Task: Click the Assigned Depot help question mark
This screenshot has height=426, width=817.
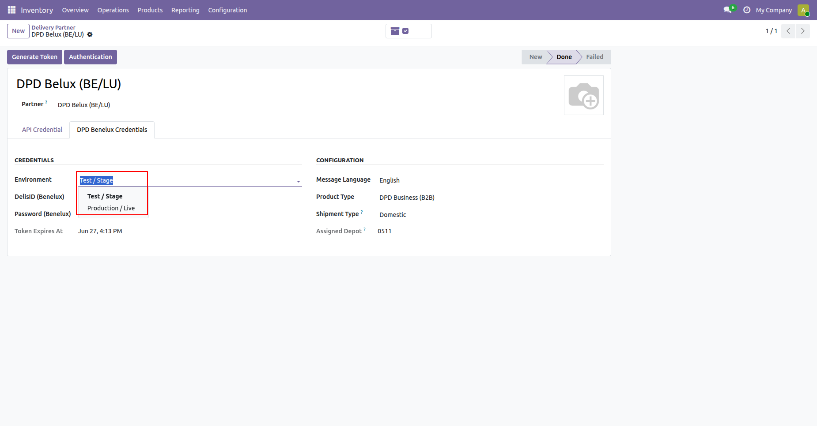Action: (x=365, y=229)
